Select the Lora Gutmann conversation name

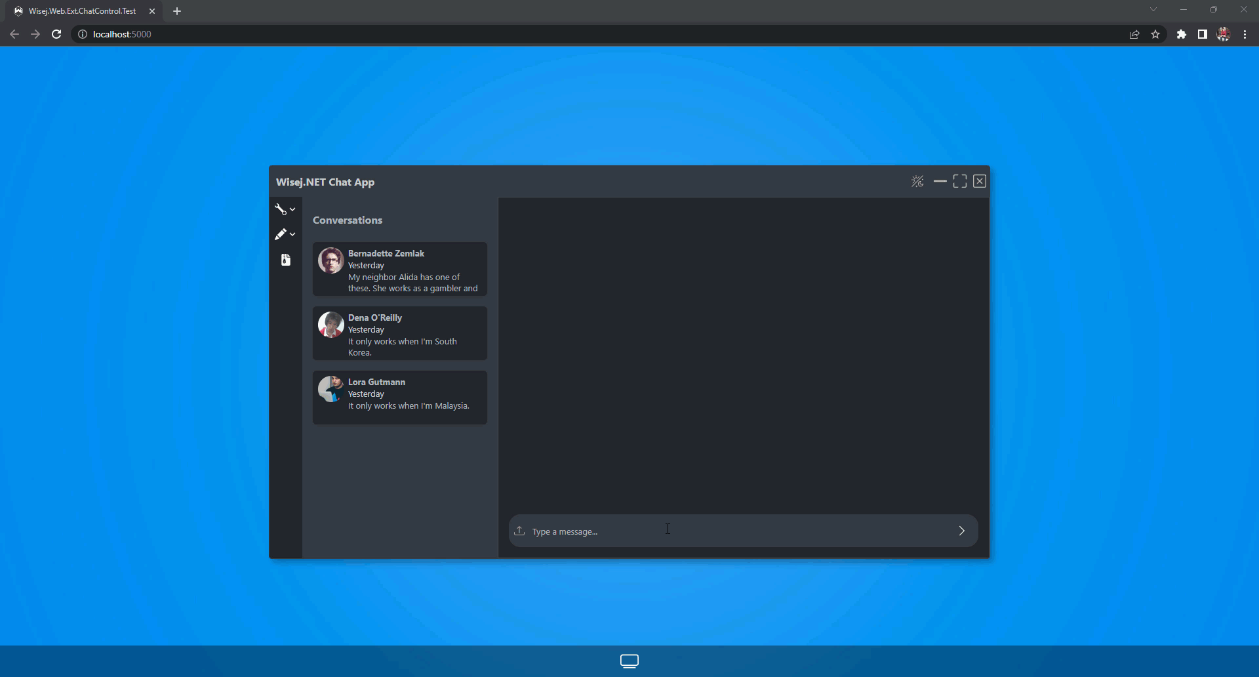coord(376,382)
